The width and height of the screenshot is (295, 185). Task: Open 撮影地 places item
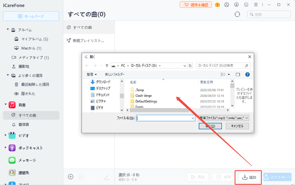click(x=20, y=66)
